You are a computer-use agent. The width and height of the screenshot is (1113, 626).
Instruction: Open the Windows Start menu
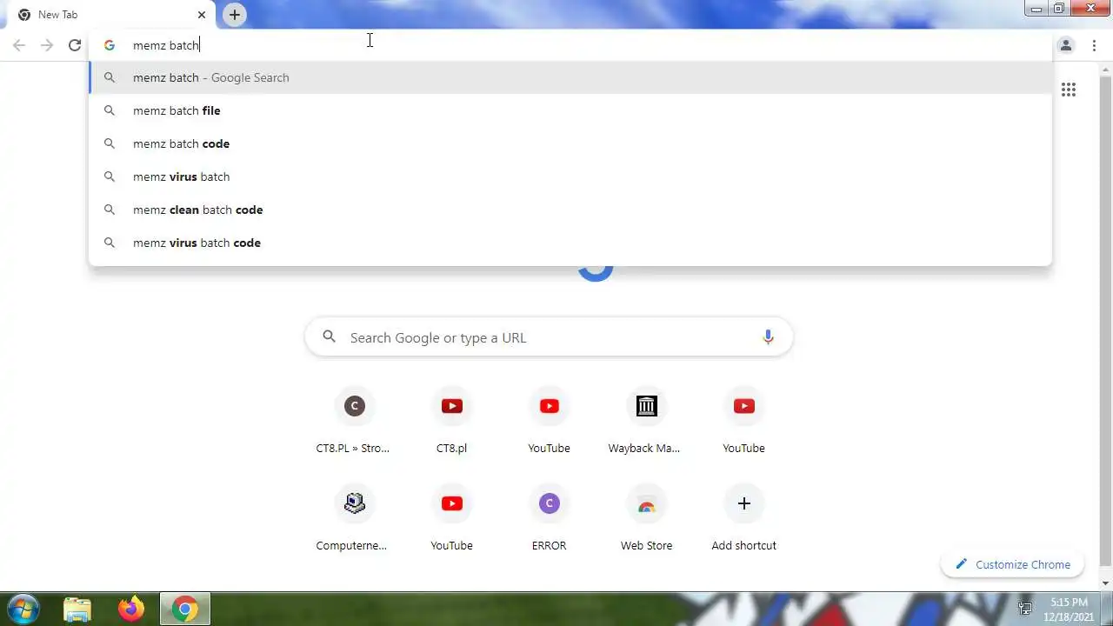pos(23,609)
